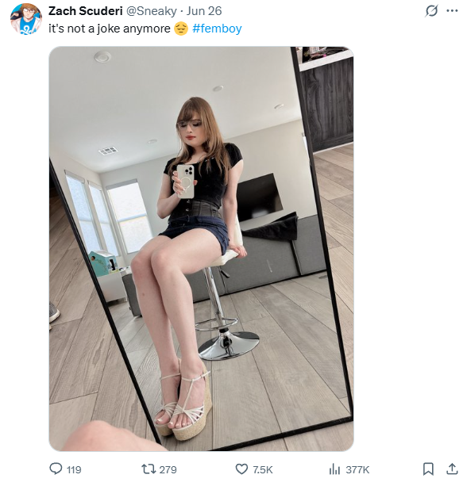
Task: Open the profile avatar picture
Action: coord(26,19)
